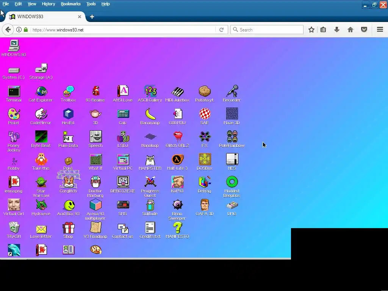Open the File menu
This screenshot has width=388, height=291.
(6, 4)
